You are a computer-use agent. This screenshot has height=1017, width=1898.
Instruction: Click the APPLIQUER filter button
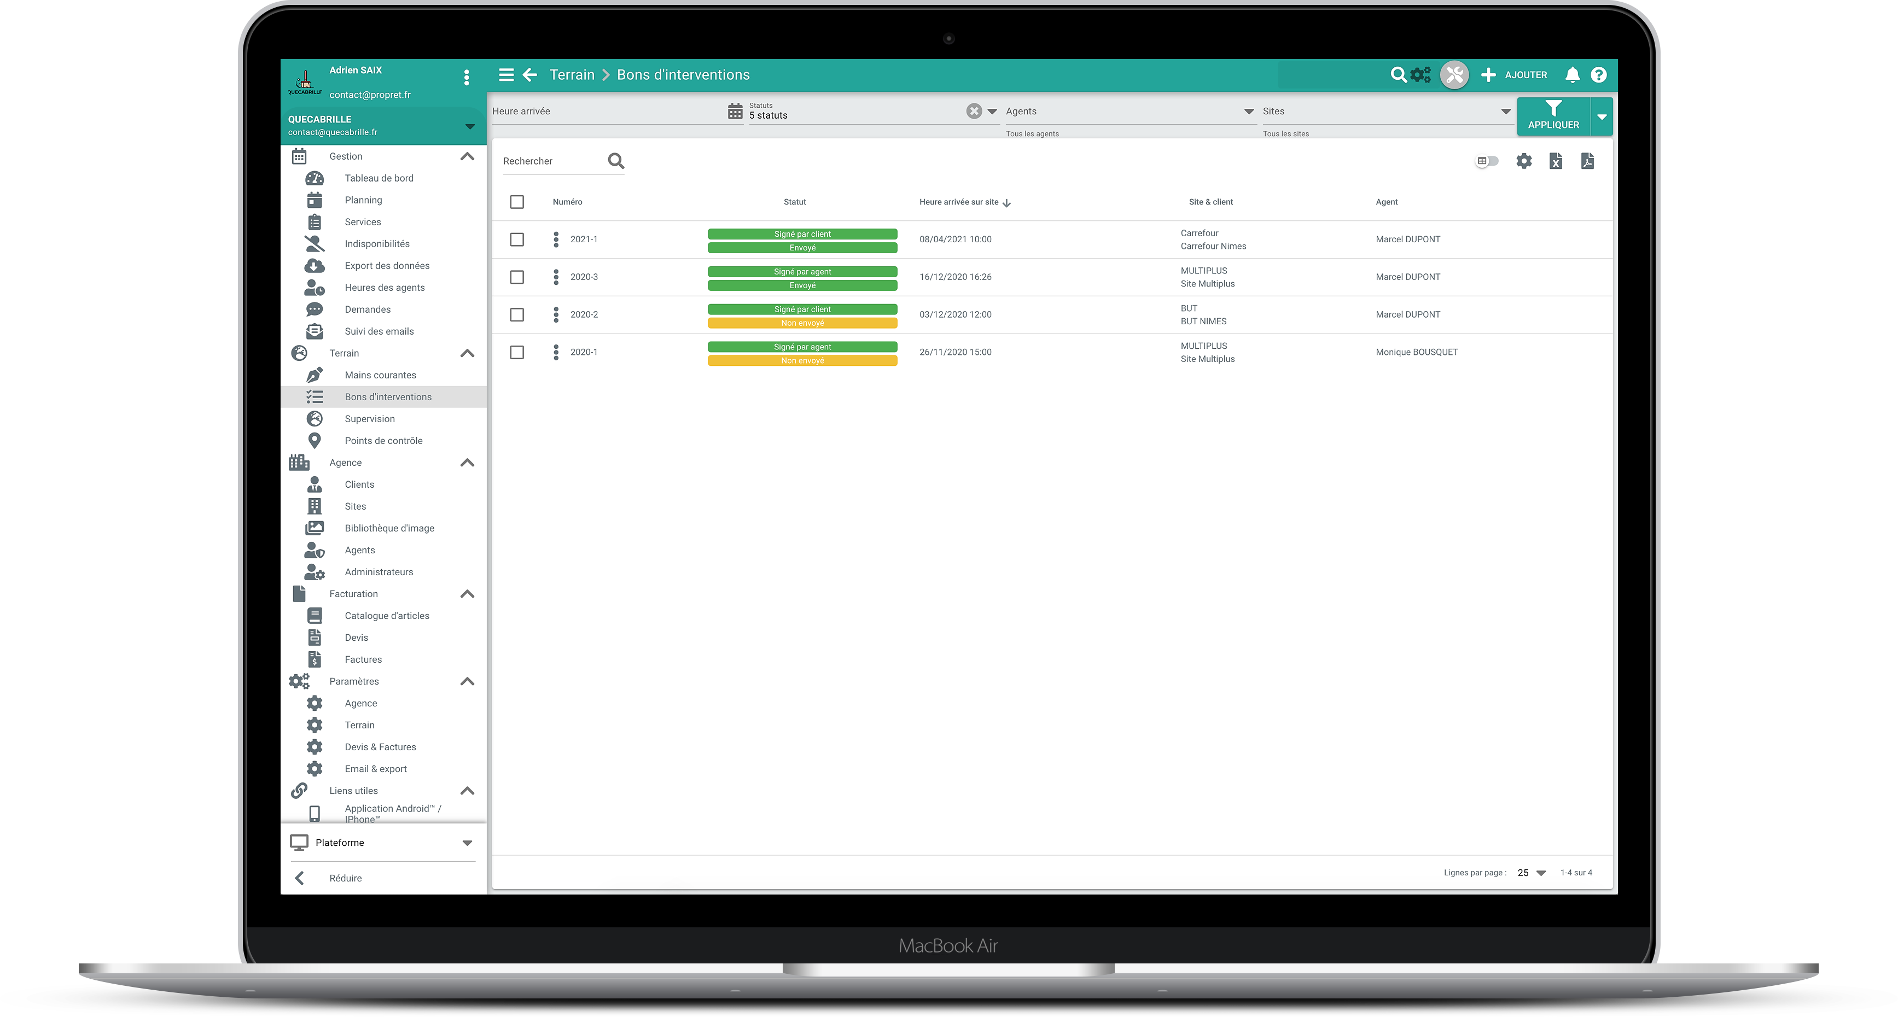pos(1552,116)
